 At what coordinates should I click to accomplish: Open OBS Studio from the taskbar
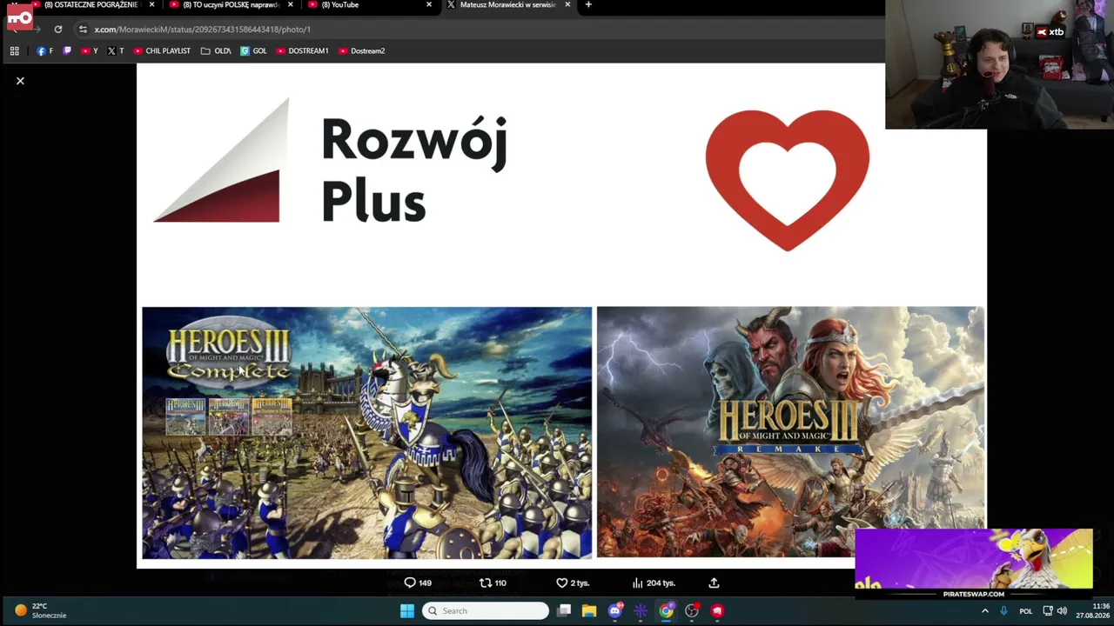tap(692, 611)
